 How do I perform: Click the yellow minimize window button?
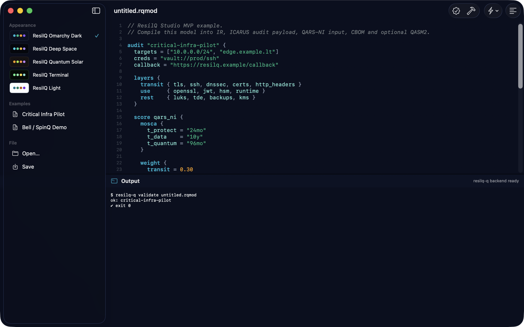(x=20, y=11)
